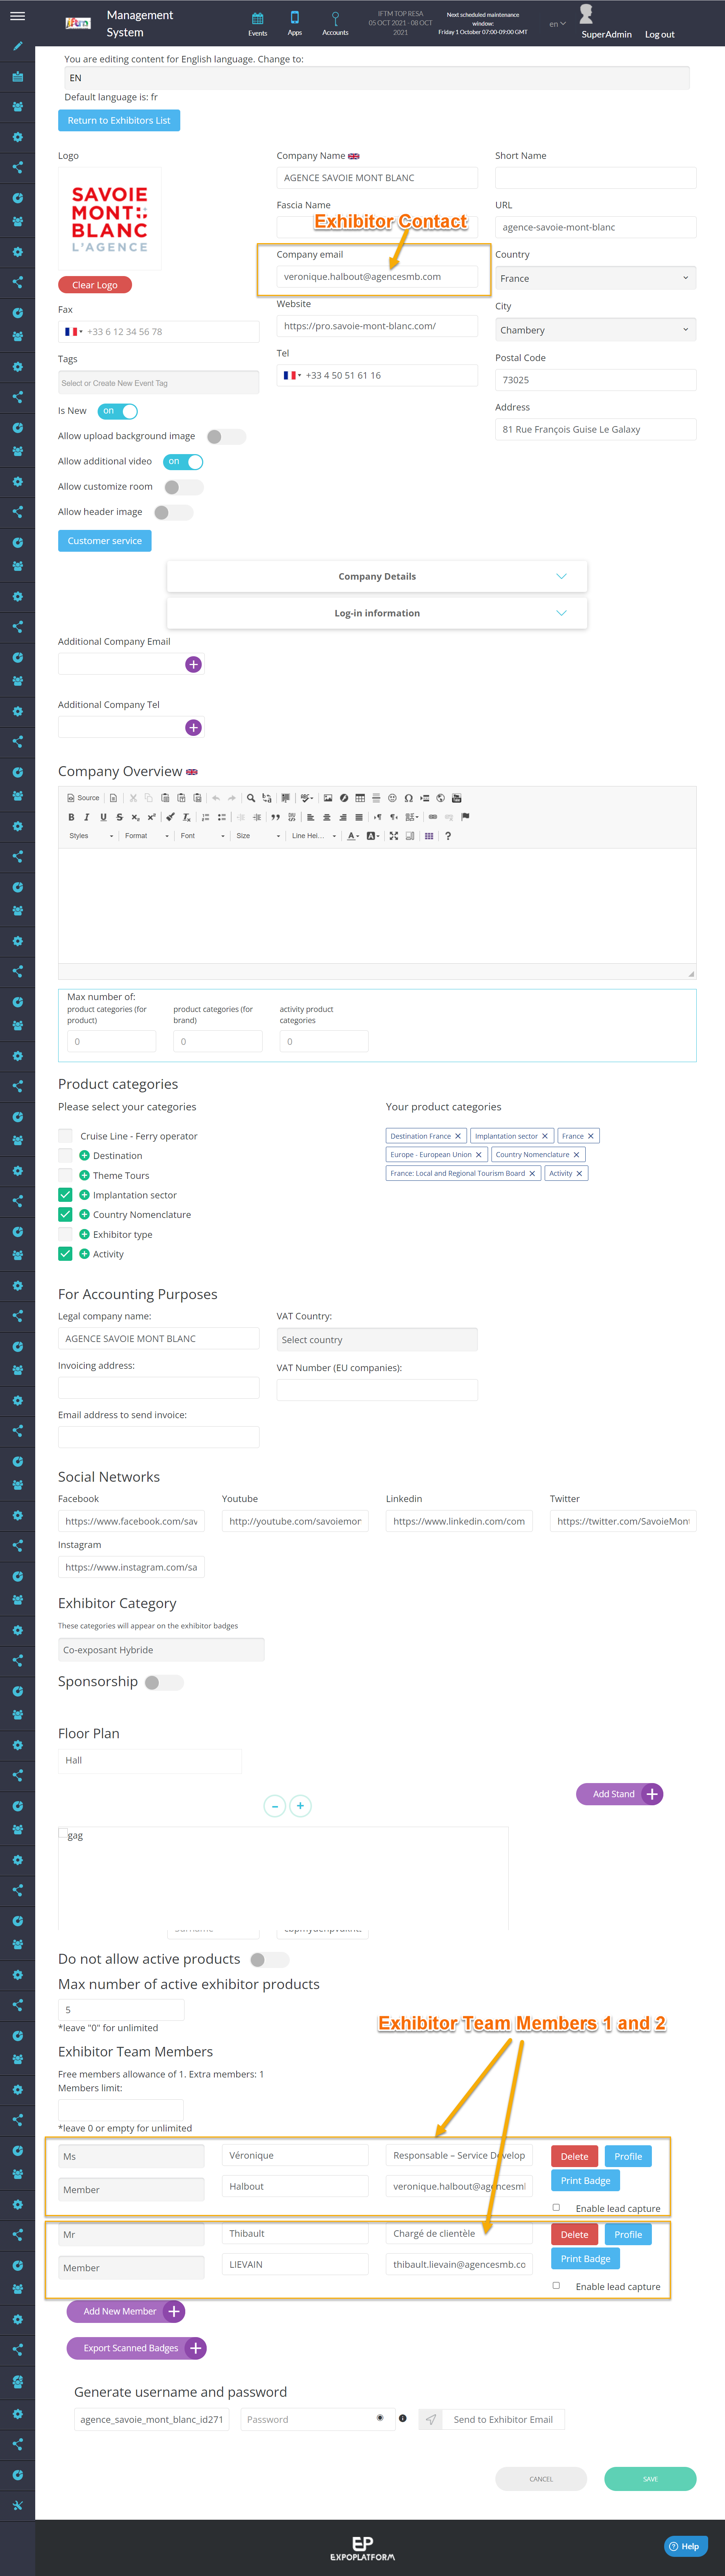Insert a table via editor toolbar
The image size is (725, 2576).
click(360, 798)
